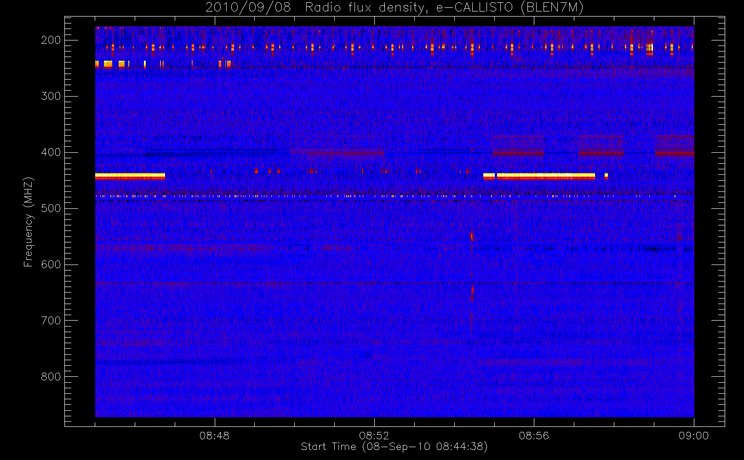The width and height of the screenshot is (744, 460).
Task: Click the 300 frequency tick label
Action: pyautogui.click(x=51, y=96)
